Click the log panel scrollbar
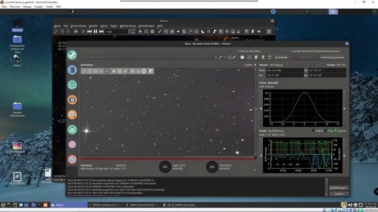This screenshot has width=378, height=212. coord(327,187)
